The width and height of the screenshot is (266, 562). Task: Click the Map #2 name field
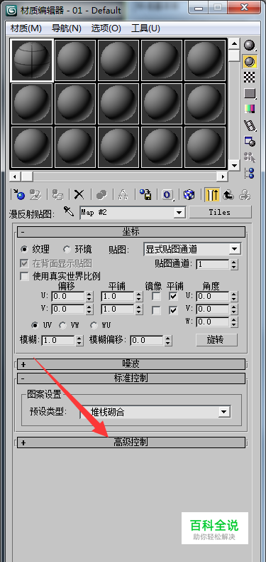click(x=127, y=213)
